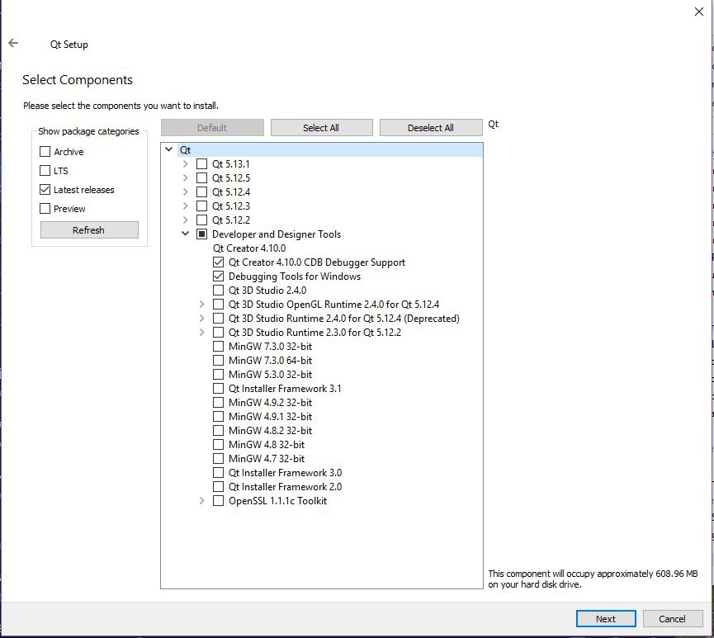Select the Developer and Designer Tools label
Screen dimensions: 714x638
[277, 234]
